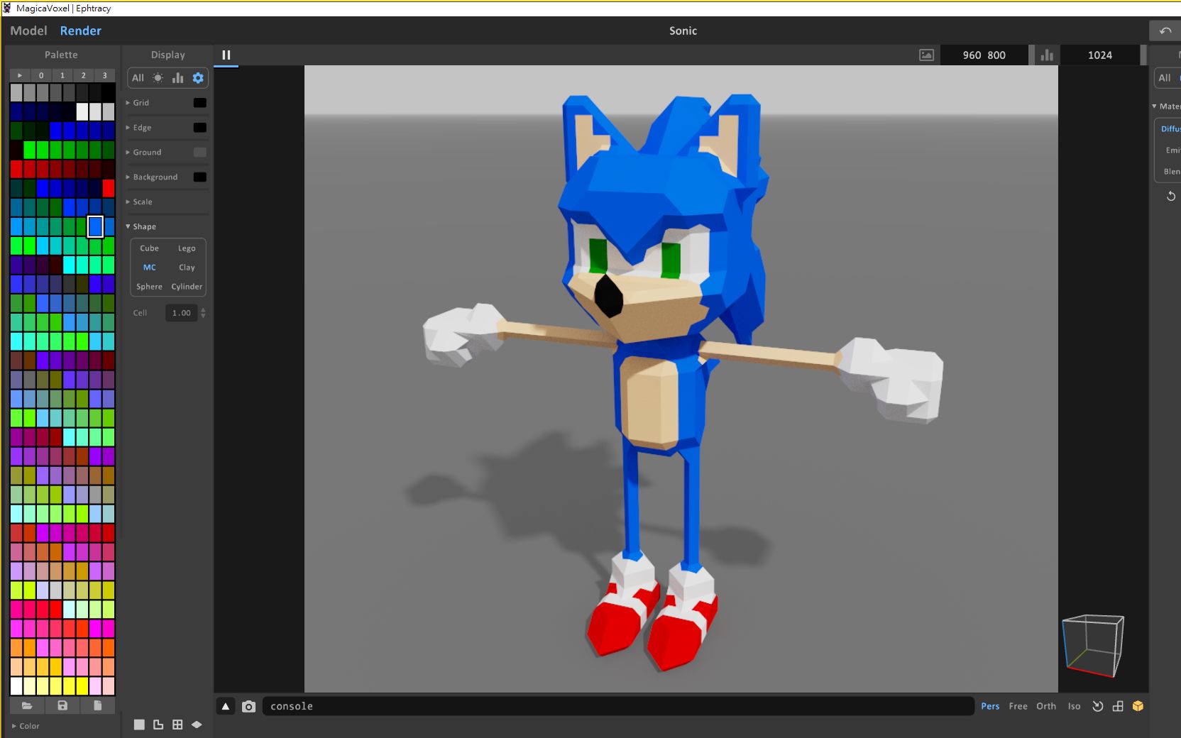Click the sample count bar-chart icon
Viewport: 1181px width, 738px height.
pos(1047,55)
